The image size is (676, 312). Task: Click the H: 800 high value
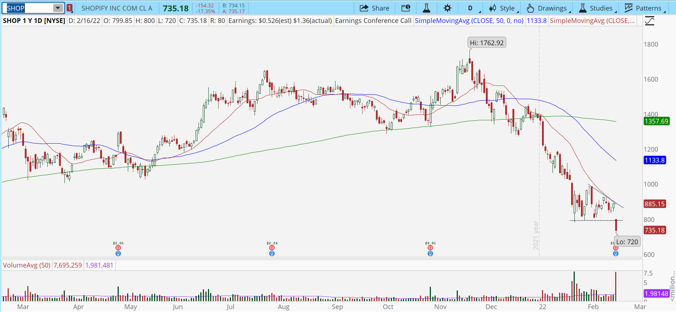pyautogui.click(x=145, y=21)
